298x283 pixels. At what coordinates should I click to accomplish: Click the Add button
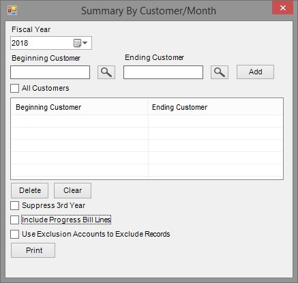(255, 72)
